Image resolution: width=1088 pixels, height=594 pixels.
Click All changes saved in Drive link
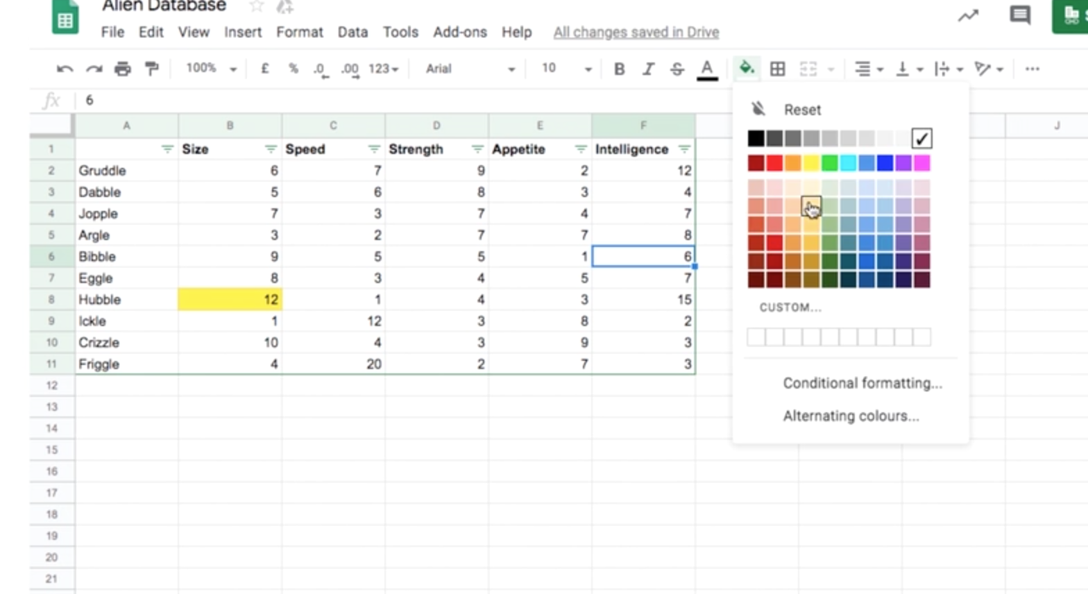636,32
